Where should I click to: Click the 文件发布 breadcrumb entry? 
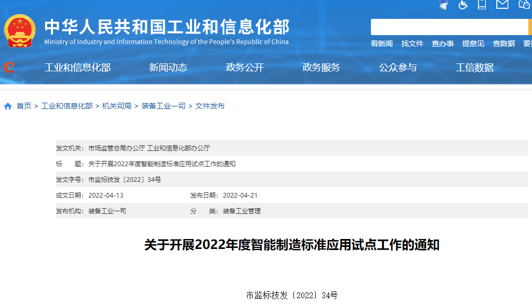pyautogui.click(x=209, y=105)
